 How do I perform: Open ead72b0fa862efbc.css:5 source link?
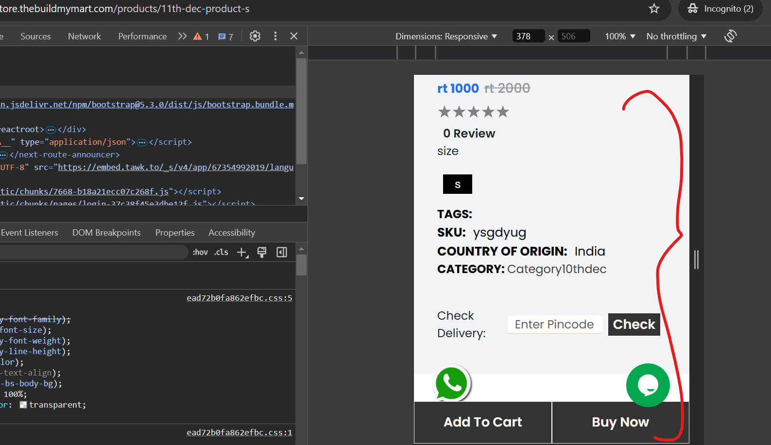(x=240, y=298)
